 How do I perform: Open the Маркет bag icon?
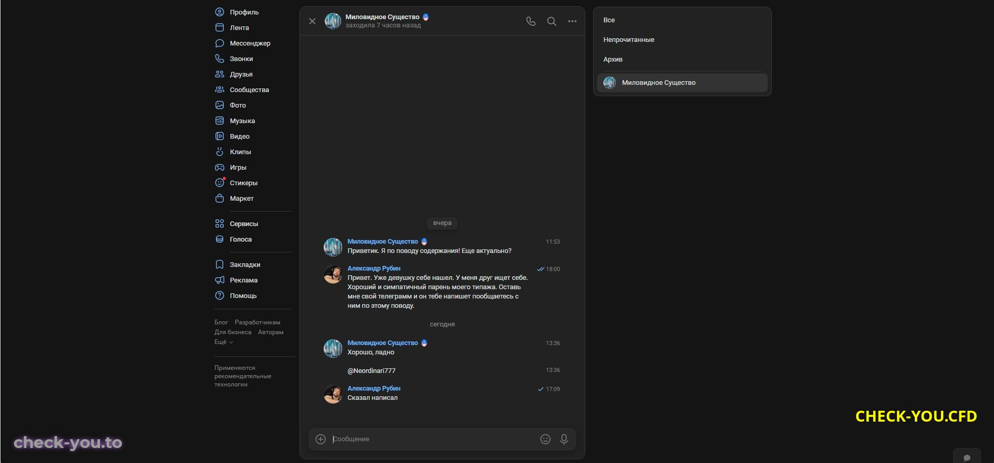point(220,198)
